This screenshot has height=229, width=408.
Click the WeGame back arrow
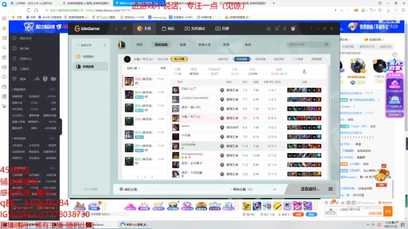click(x=117, y=28)
